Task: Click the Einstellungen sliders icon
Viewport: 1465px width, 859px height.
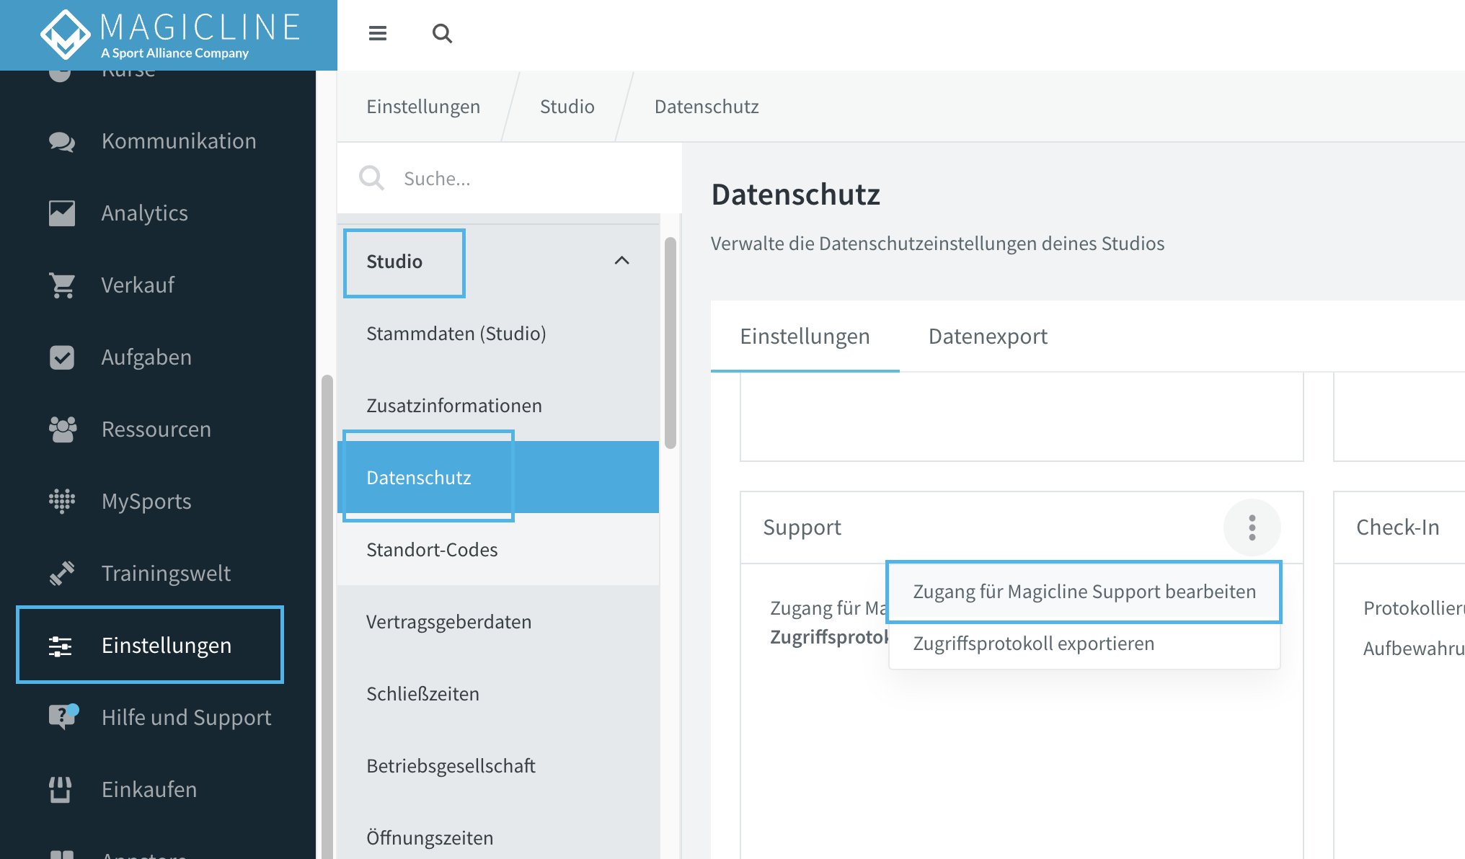Action: click(x=62, y=645)
